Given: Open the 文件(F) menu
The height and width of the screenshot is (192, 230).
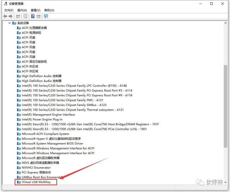Looking at the screenshot, I should [x=9, y=10].
